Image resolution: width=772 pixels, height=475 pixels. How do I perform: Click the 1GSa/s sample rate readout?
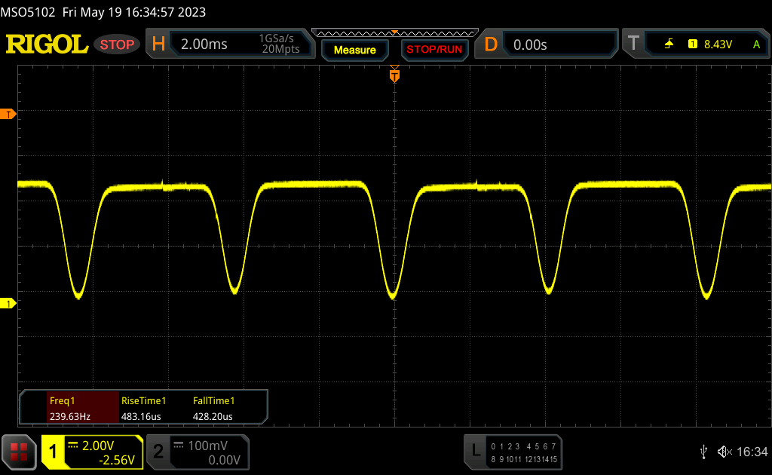click(x=276, y=38)
